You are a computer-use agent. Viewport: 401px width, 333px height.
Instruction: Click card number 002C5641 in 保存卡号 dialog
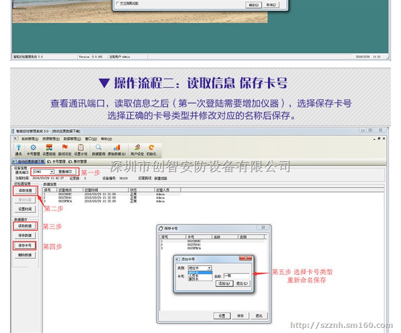(x=194, y=245)
